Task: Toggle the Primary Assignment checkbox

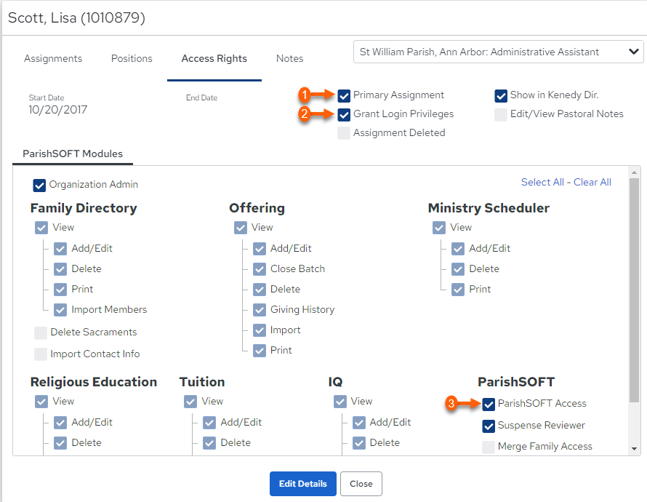Action: (344, 96)
